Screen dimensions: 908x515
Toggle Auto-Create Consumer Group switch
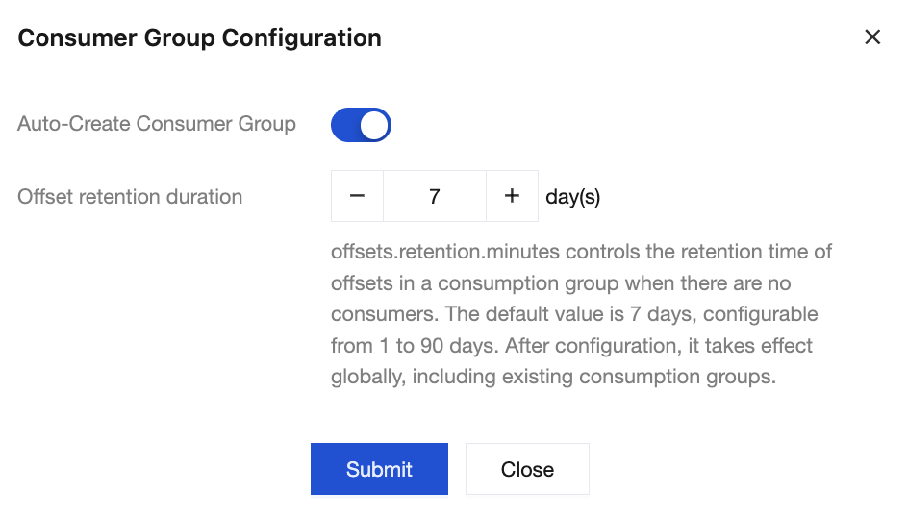361,125
